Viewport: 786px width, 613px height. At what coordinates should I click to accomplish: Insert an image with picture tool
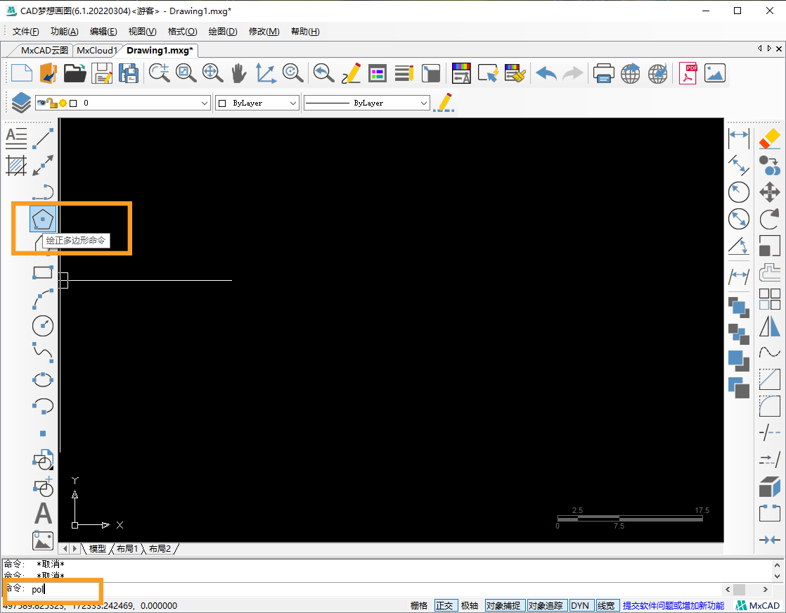point(43,541)
